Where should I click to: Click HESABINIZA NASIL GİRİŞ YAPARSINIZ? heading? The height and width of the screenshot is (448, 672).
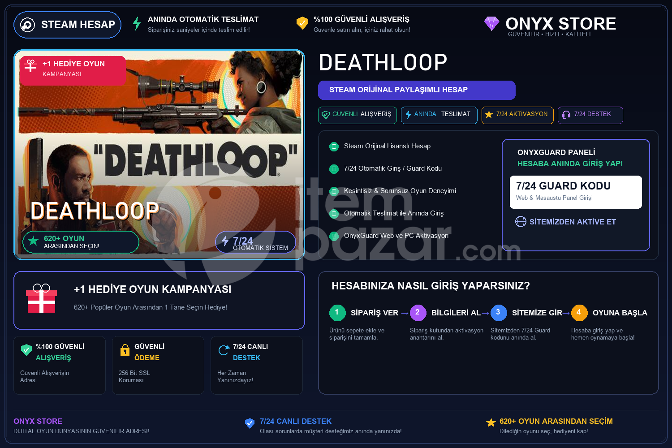[431, 286]
